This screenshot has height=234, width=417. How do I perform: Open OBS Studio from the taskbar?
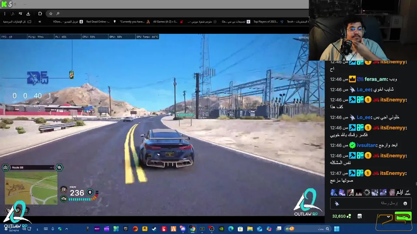(211, 229)
